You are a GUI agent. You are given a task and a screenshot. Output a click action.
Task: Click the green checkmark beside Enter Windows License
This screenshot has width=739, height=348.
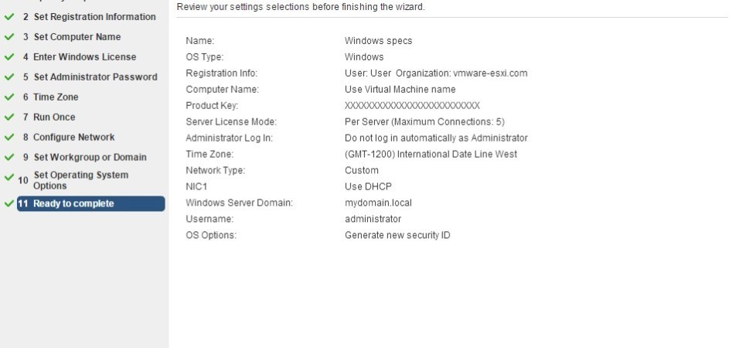click(x=9, y=56)
